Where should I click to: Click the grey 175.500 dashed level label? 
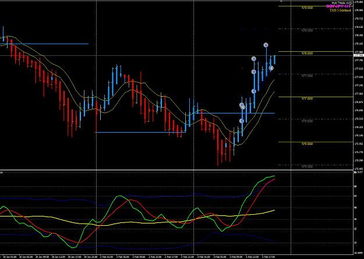(x=307, y=166)
